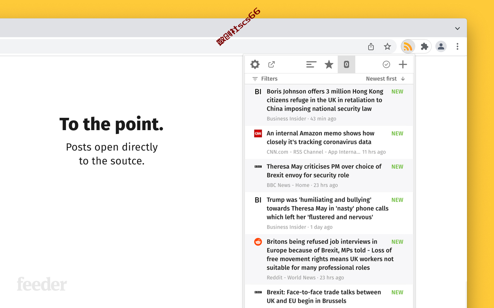494x308 pixels.
Task: Open Theresa May criticises PM article
Action: (329, 176)
